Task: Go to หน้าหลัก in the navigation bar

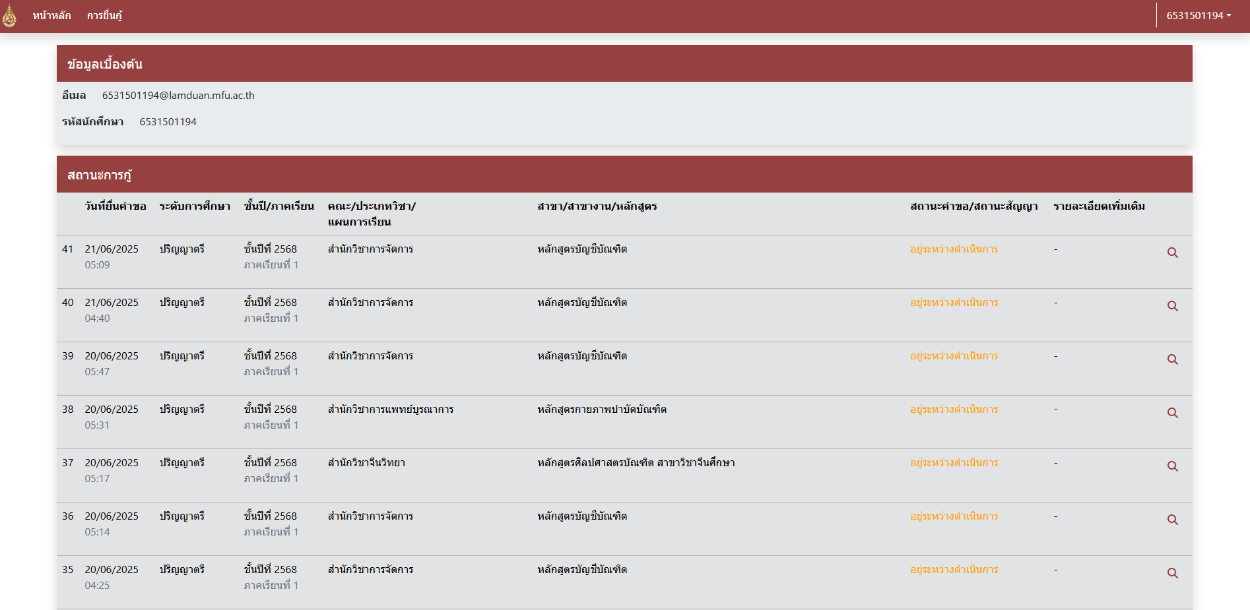Action: [51, 15]
